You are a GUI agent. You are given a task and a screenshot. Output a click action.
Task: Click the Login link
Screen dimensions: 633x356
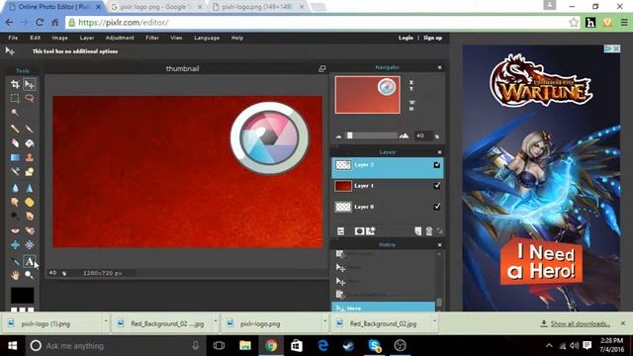click(x=406, y=38)
